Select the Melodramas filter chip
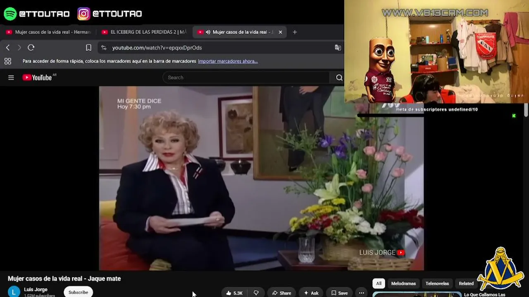529x297 pixels. coord(403,283)
